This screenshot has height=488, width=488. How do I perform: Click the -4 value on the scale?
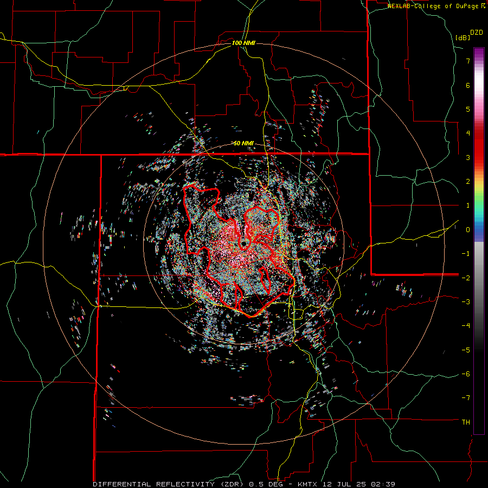[x=466, y=326]
